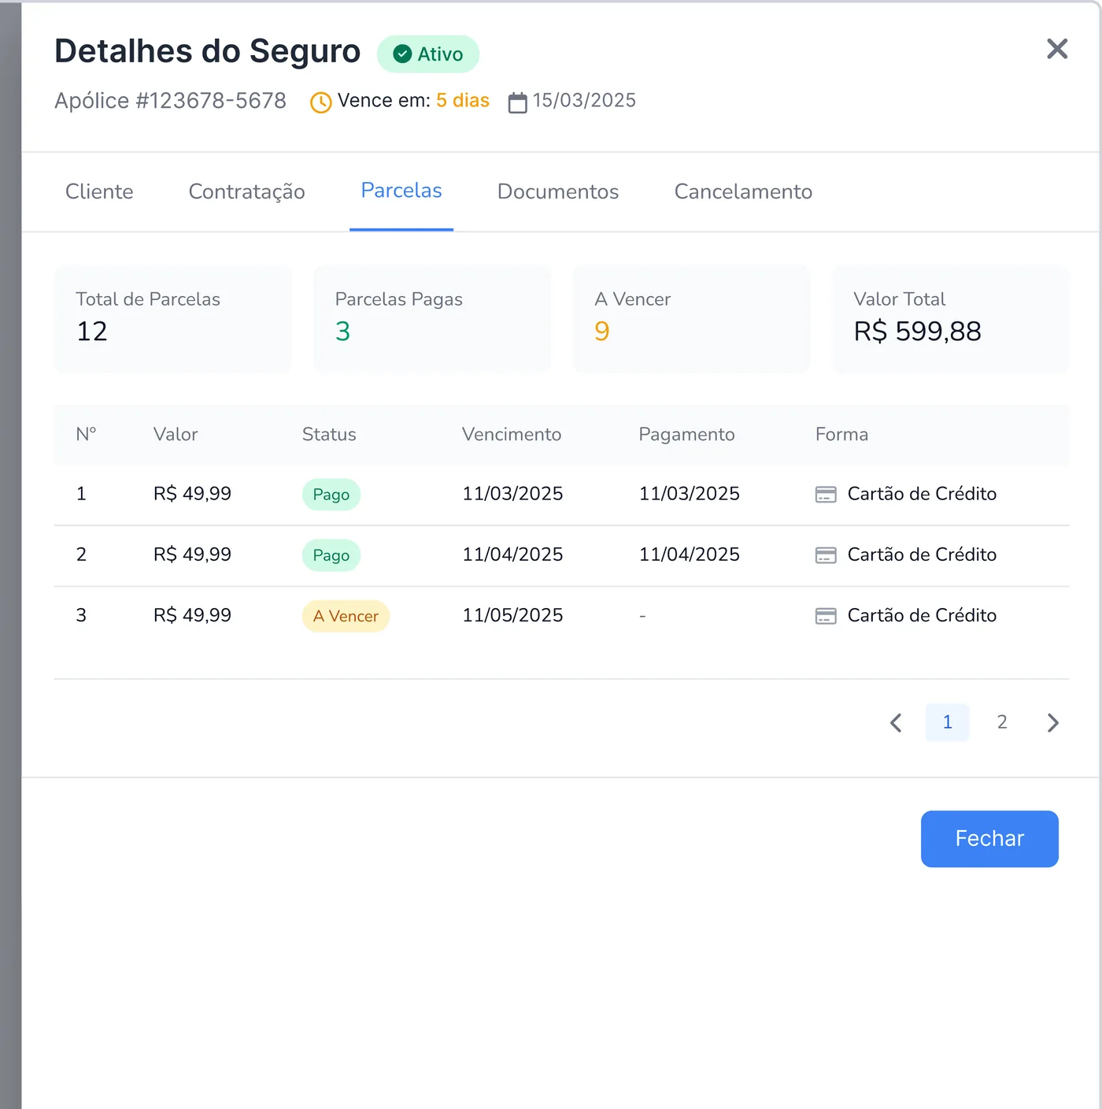Go to the previous page with left chevron
Image resolution: width=1102 pixels, height=1109 pixels.
coord(896,723)
